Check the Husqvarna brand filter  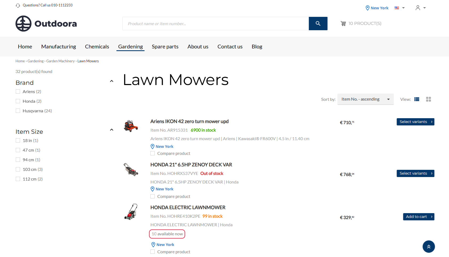tap(18, 111)
